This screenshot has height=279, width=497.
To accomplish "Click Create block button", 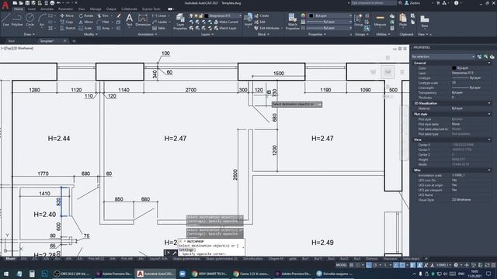I will pos(262,15).
